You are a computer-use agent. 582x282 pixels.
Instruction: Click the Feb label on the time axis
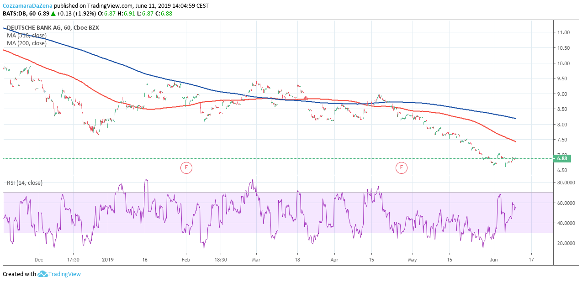186,260
